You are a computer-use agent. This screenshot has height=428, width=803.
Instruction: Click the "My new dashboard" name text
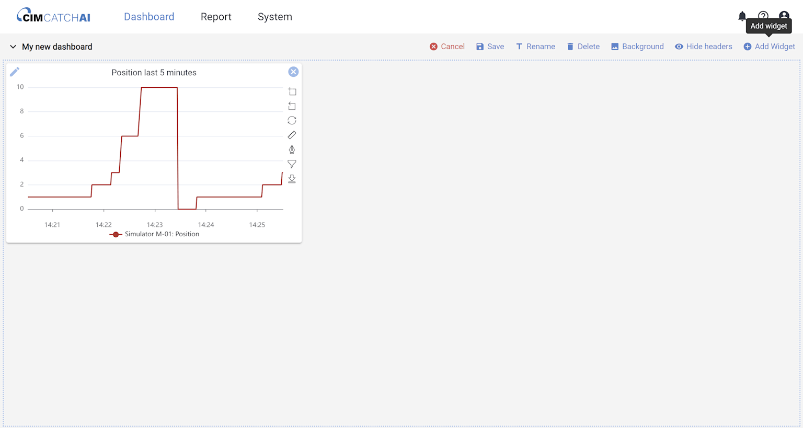pos(57,47)
